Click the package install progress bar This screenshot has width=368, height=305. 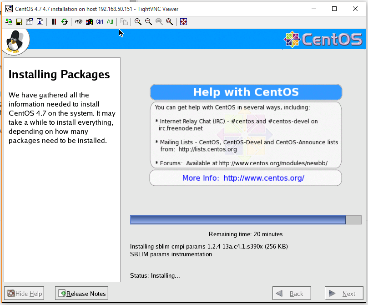pyautogui.click(x=246, y=220)
